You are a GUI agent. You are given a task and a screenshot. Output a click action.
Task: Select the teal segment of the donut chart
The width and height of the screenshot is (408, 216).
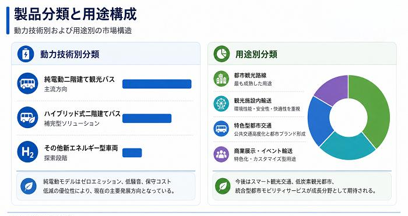coord(347,147)
